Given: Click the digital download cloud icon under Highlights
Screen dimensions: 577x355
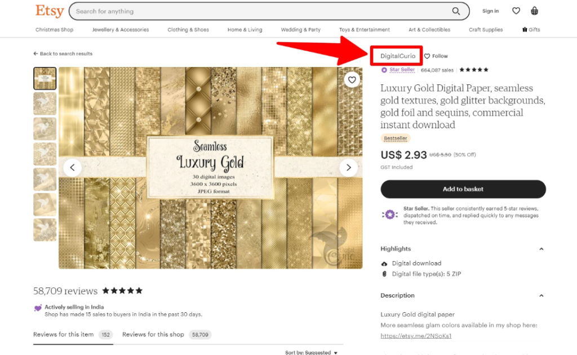Looking at the screenshot, I should [x=385, y=263].
